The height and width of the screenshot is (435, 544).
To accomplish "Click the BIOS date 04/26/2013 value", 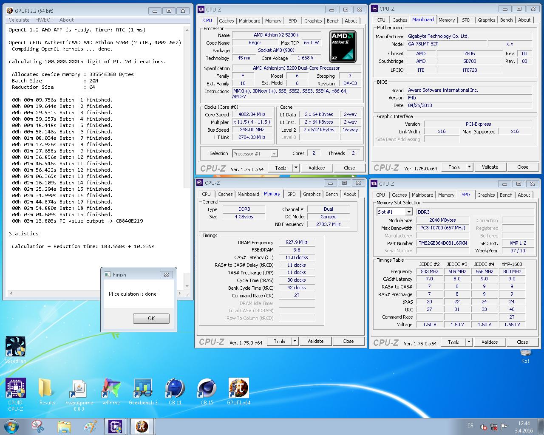I will [x=470, y=105].
